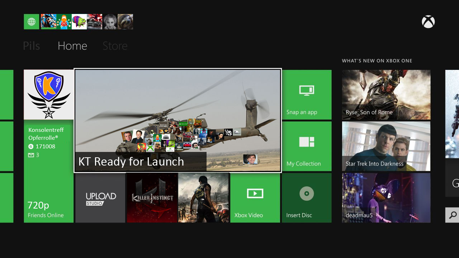The width and height of the screenshot is (459, 258).
Task: Select the green chameleon friend avatar
Action: (x=79, y=22)
